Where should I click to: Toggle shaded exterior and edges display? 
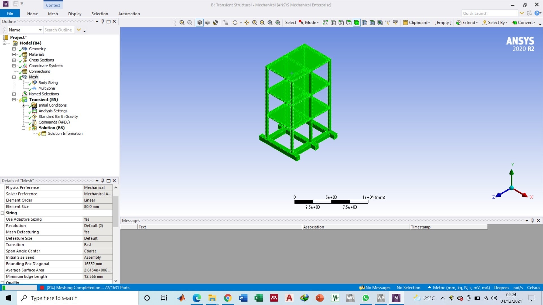[200, 23]
